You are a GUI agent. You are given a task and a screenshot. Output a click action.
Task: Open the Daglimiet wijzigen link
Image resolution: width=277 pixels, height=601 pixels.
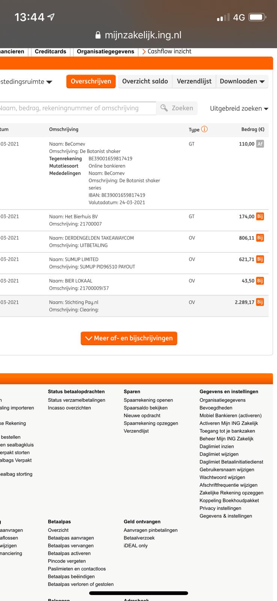coord(219,454)
